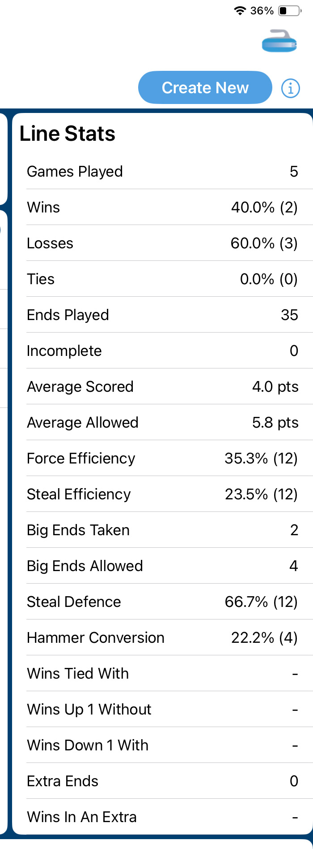Click the Big Ends Allowed row
313x849 pixels.
pos(162,566)
